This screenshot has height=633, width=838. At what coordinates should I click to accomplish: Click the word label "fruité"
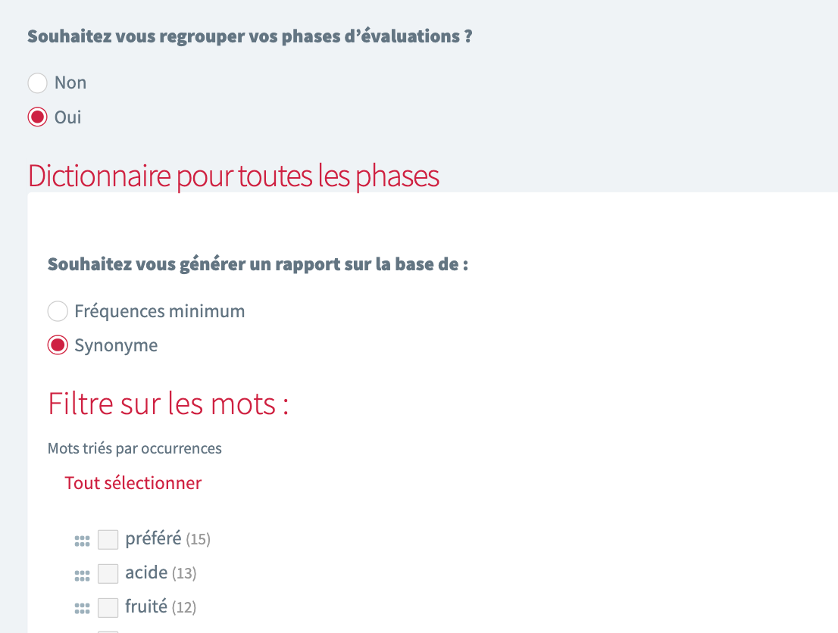(145, 606)
